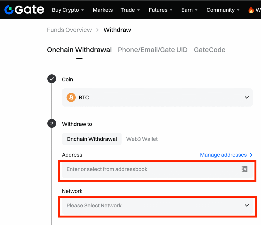Select the Web3 Wallet option

[x=142, y=139]
